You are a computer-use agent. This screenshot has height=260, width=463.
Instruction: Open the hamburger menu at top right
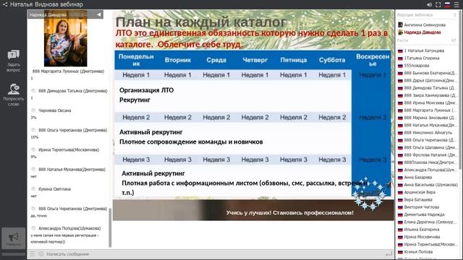coord(456,5)
